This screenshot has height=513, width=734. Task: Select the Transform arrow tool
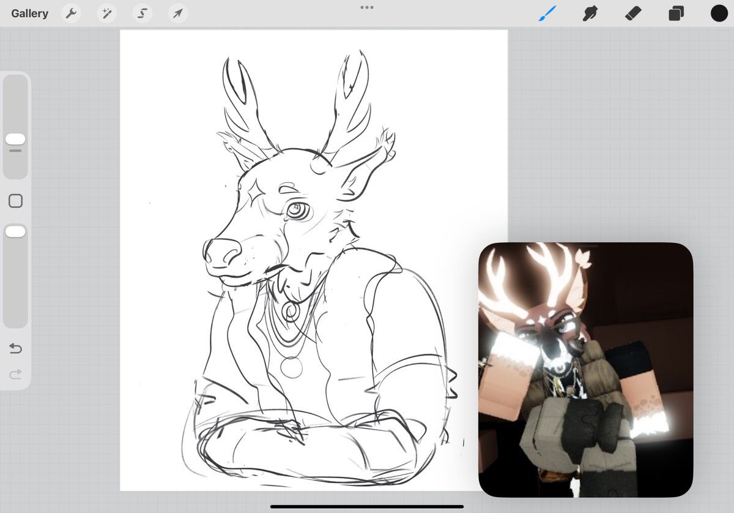point(177,13)
